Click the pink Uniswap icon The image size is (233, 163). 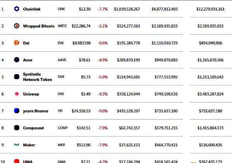tap(17, 94)
